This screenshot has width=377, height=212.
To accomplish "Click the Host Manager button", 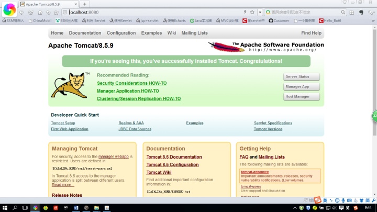I will (x=301, y=96).
